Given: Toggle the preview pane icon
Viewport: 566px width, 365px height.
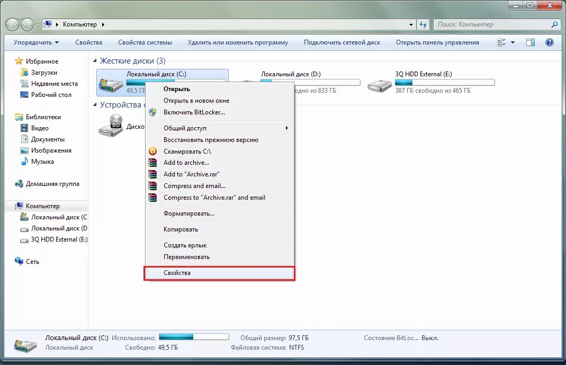Looking at the screenshot, I should pos(531,42).
